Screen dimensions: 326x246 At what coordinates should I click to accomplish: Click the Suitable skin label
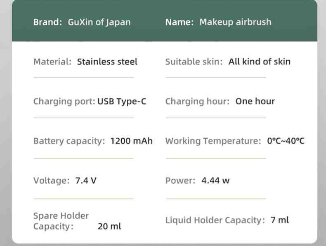194,62
